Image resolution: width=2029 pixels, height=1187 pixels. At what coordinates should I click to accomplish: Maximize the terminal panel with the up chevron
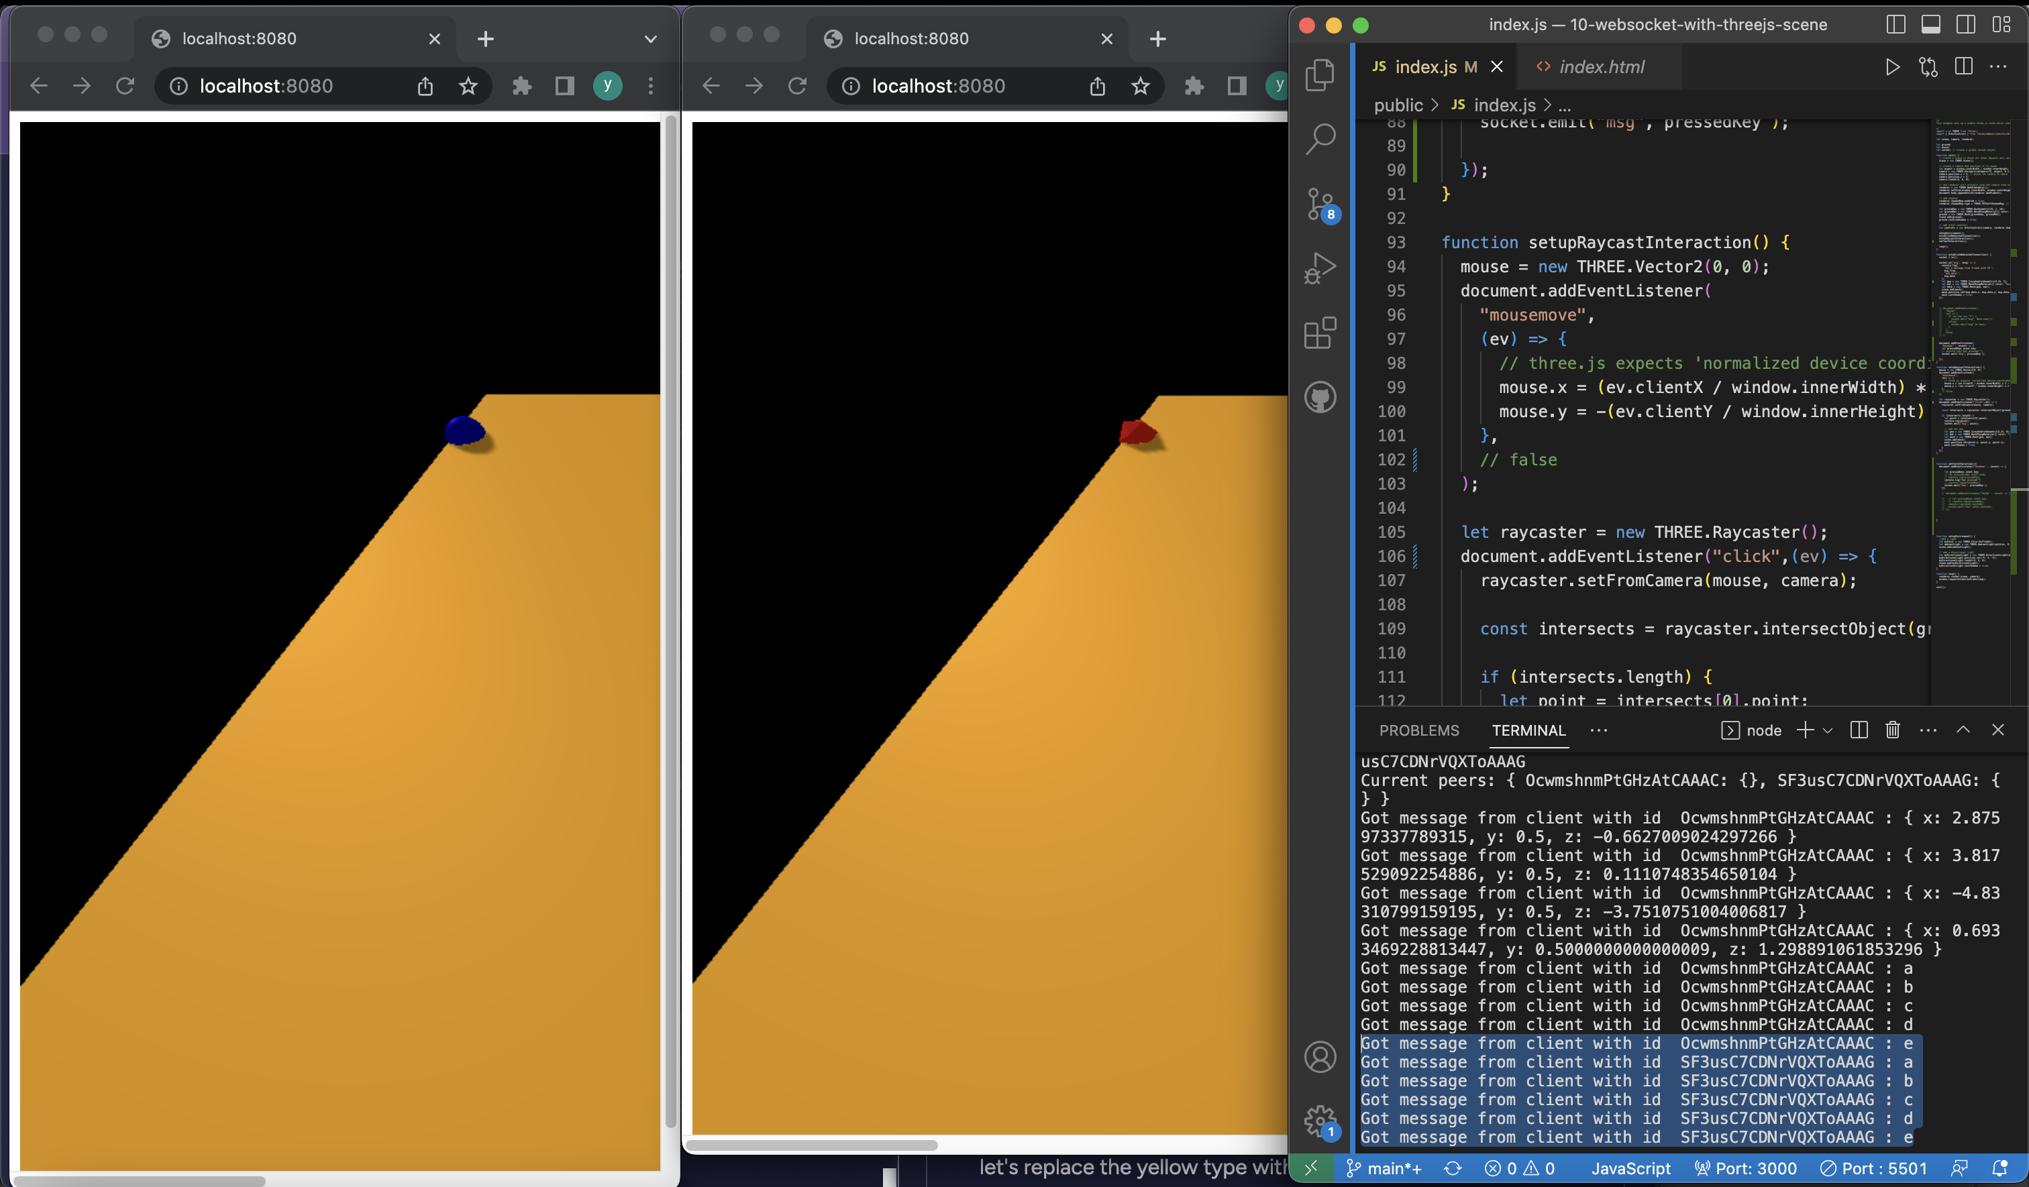[x=1963, y=730]
